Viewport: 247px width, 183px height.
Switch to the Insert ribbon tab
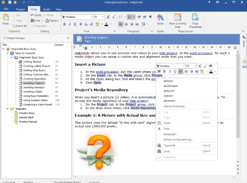(x=46, y=9)
